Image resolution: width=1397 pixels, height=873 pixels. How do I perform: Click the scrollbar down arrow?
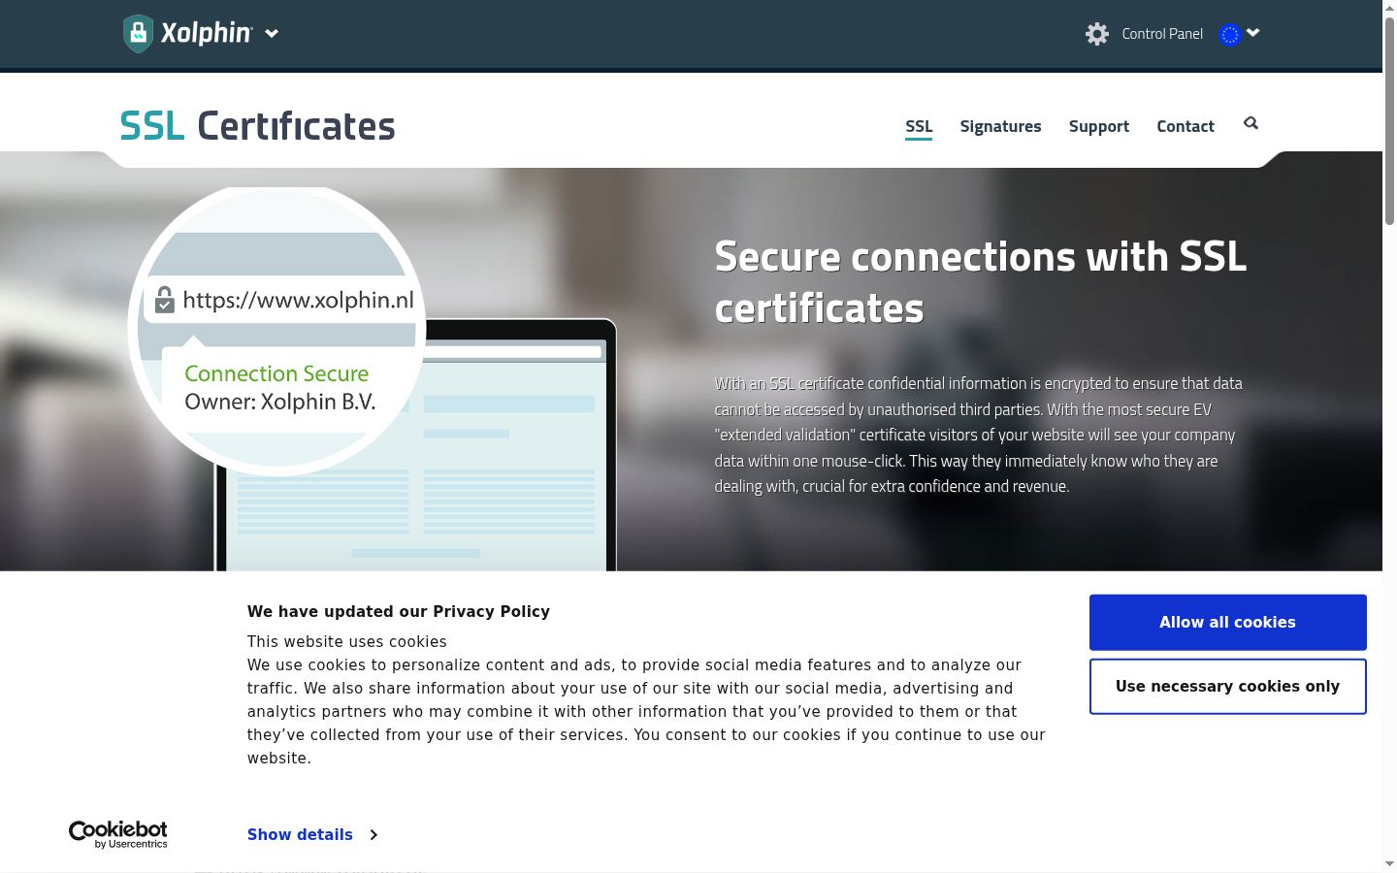point(1389,864)
